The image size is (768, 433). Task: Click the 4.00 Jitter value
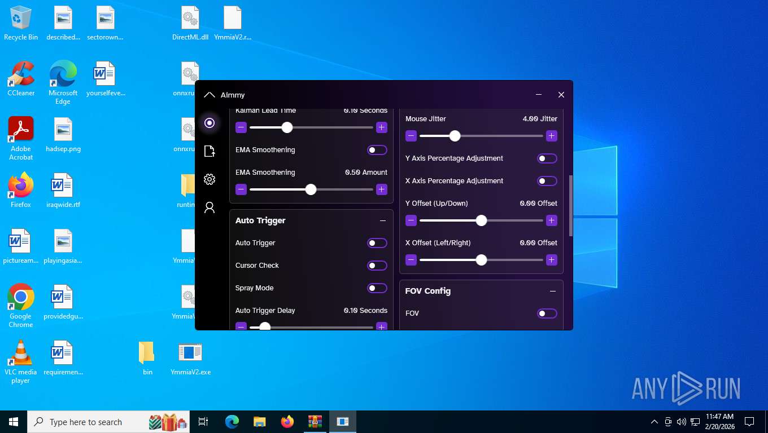[540, 119]
